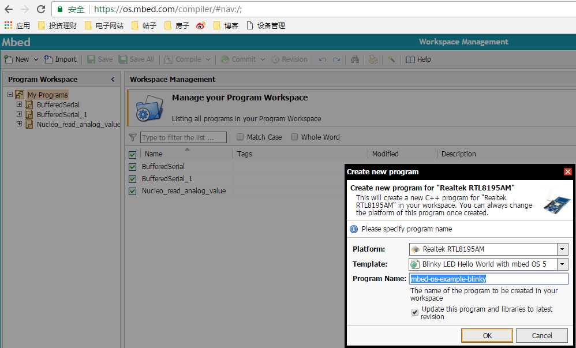
Task: Open the New button dropdown arrow
Action: (36, 59)
